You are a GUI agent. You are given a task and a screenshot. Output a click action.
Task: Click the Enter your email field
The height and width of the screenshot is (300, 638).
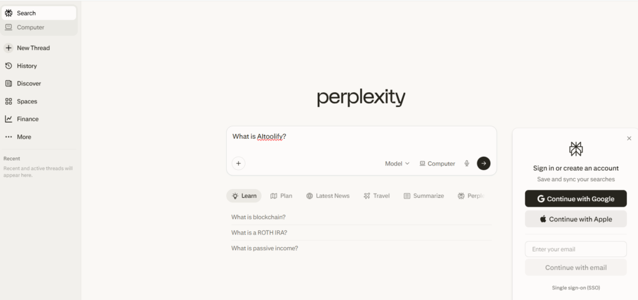[x=576, y=250]
